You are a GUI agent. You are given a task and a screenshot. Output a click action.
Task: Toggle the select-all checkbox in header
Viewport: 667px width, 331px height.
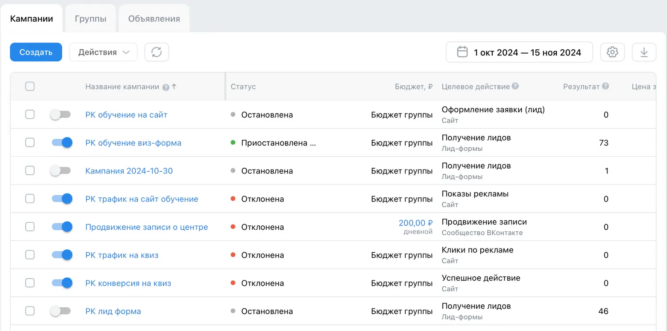30,87
